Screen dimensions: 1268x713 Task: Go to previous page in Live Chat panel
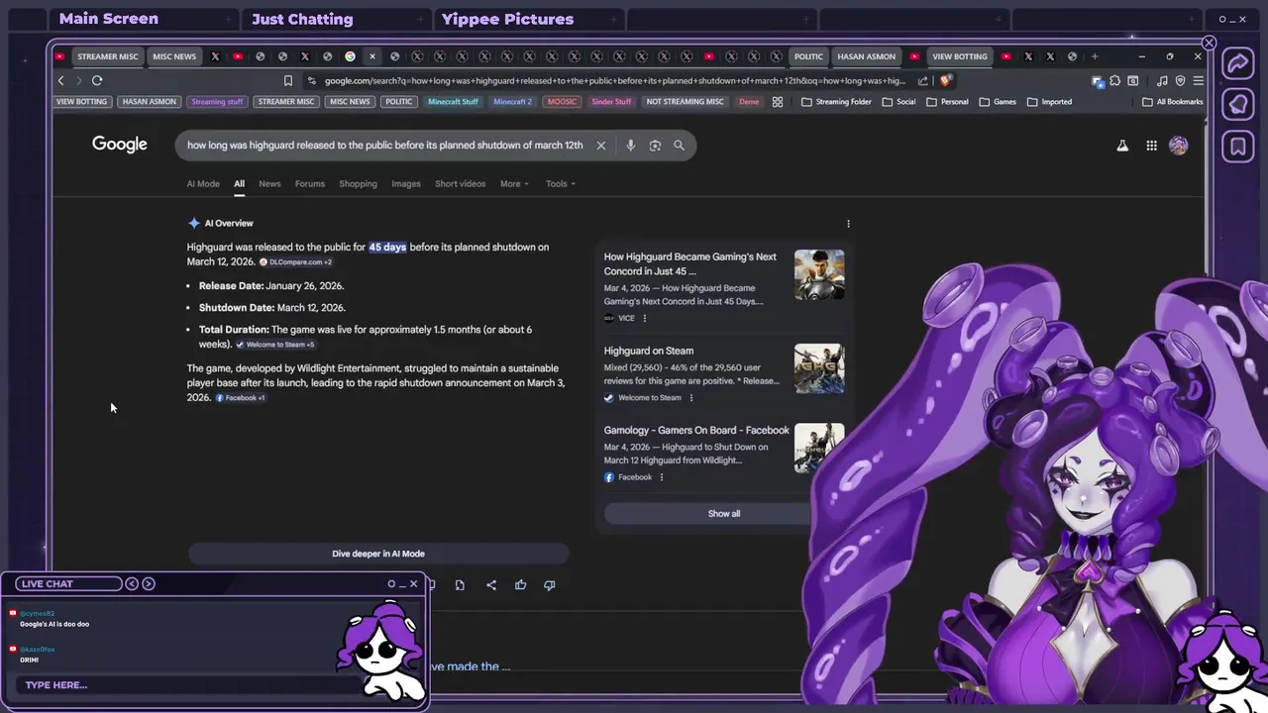tap(132, 583)
